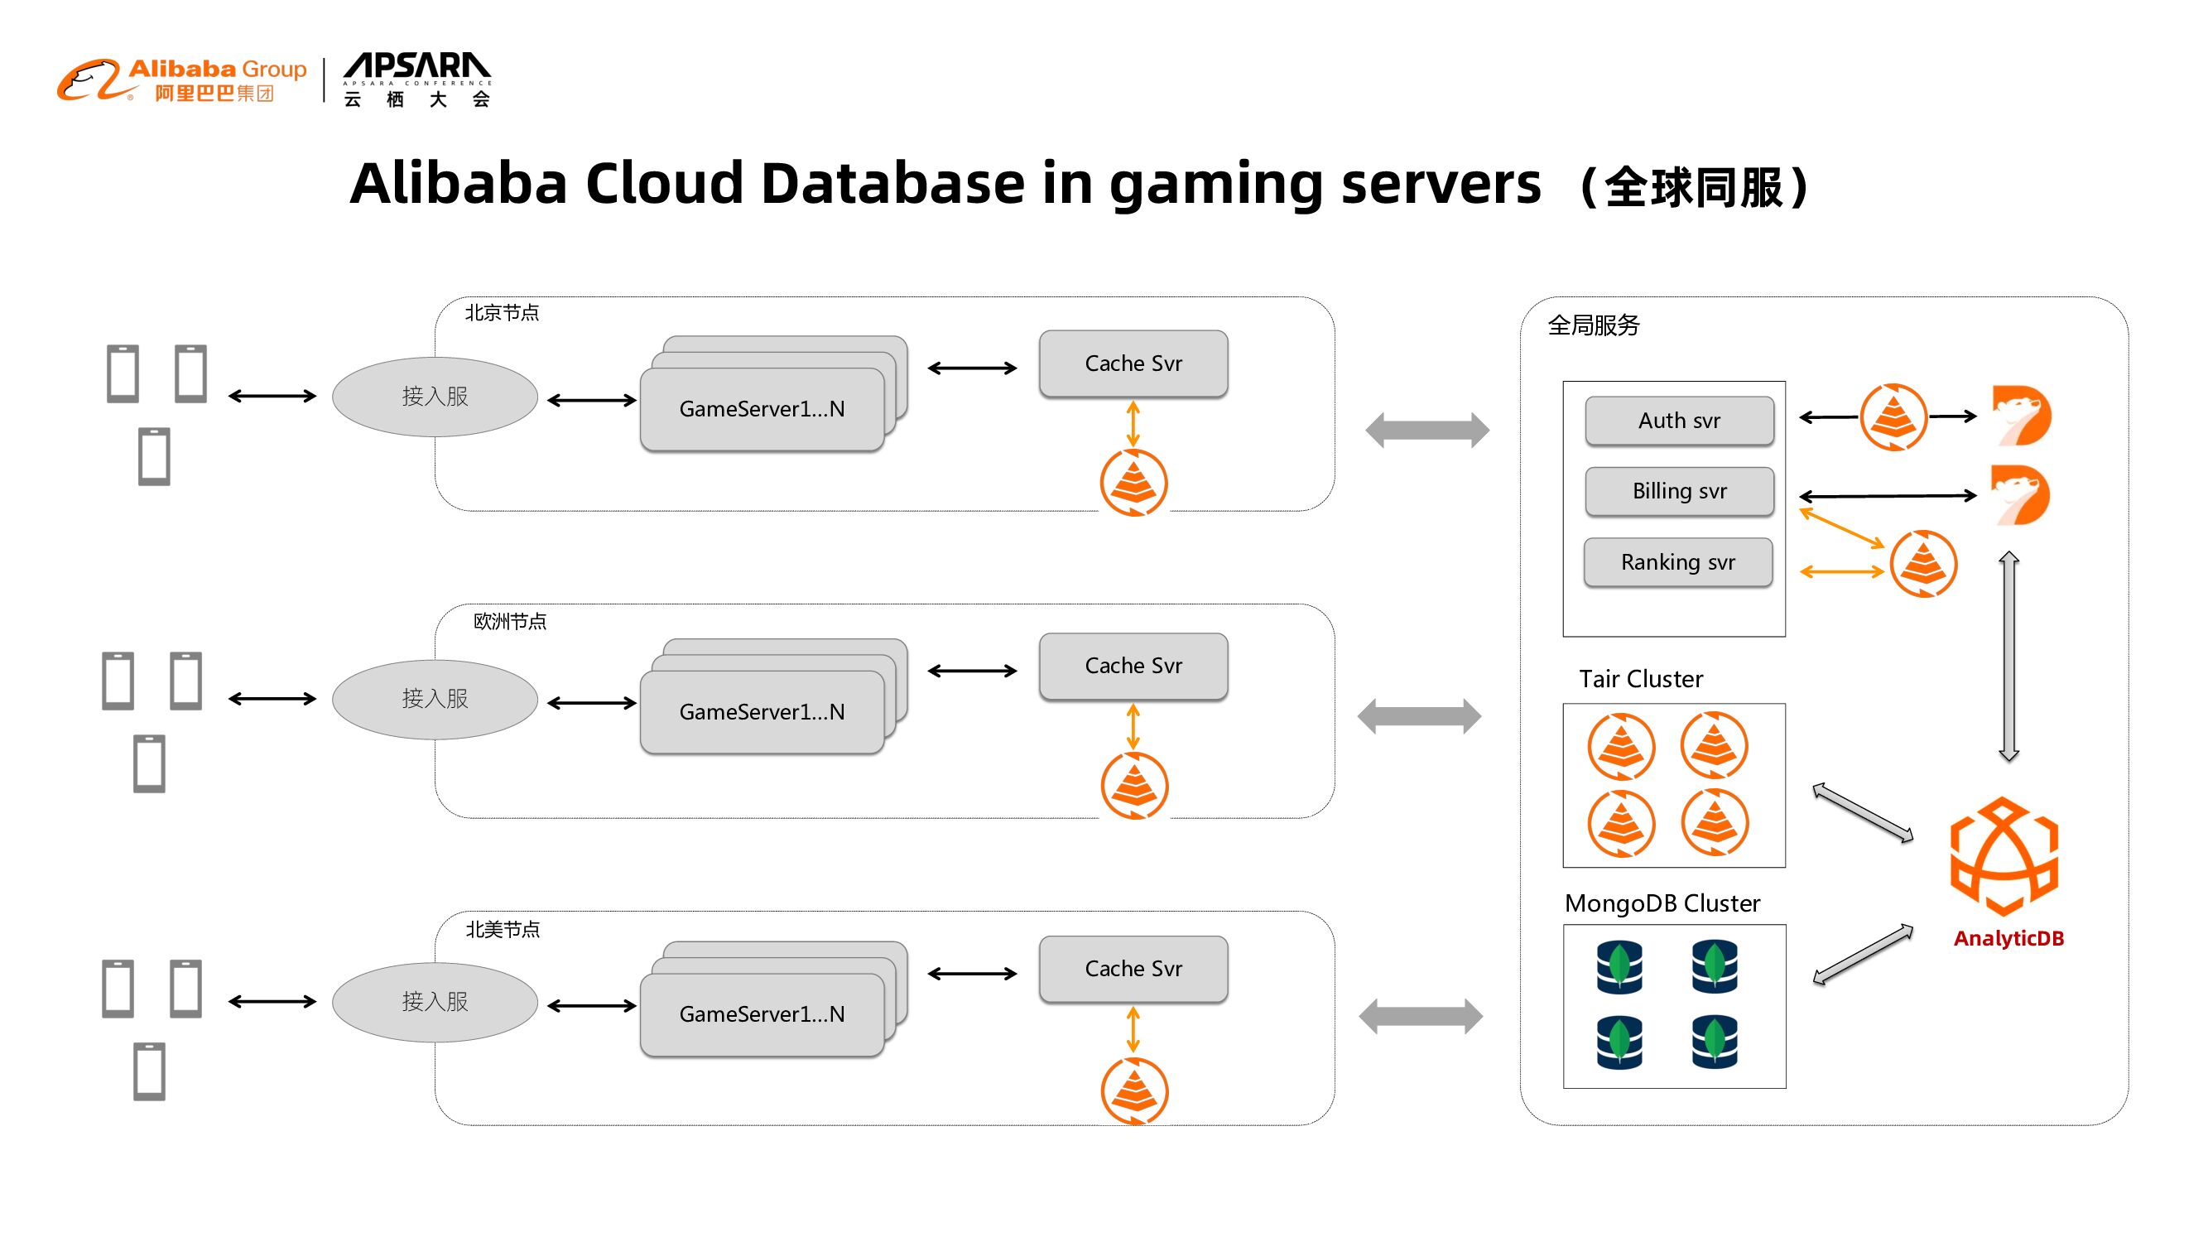
Task: Click the Billing svr box
Action: (1678, 491)
